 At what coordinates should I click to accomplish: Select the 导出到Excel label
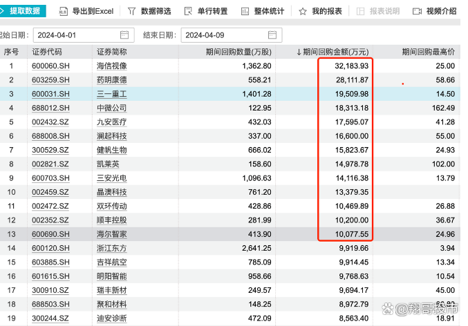pyautogui.click(x=93, y=11)
